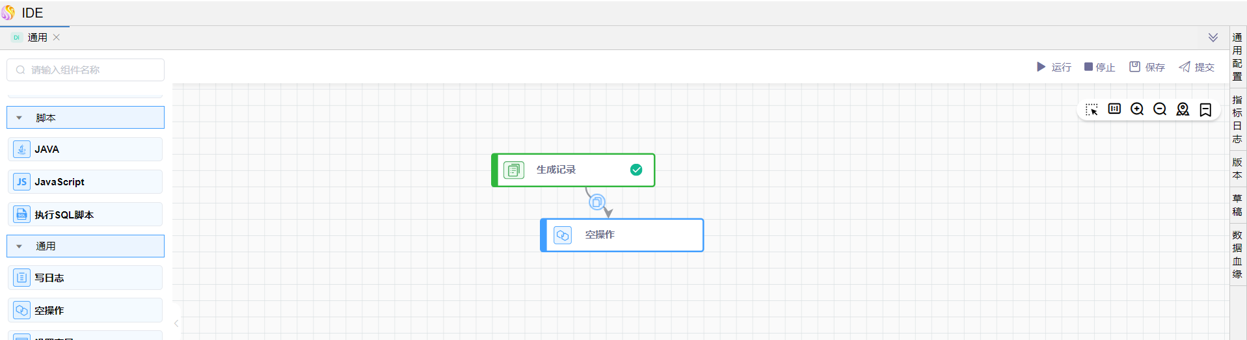The width and height of the screenshot is (1247, 340).
Task: Zoom in on the canvas
Action: (x=1137, y=109)
